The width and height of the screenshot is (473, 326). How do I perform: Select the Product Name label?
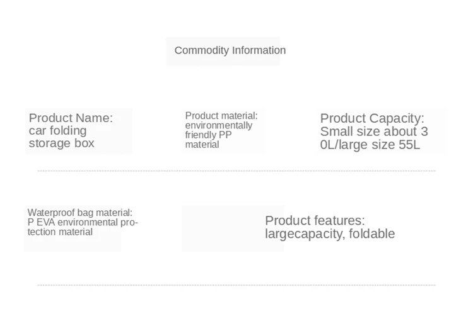coord(71,118)
